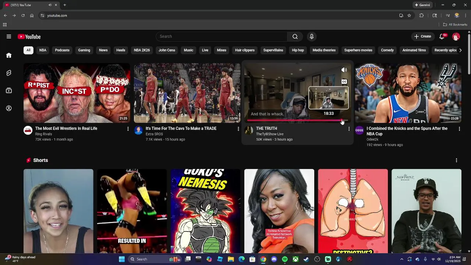Open the notifications bell
This screenshot has width=471, height=265.
tap(442, 36)
